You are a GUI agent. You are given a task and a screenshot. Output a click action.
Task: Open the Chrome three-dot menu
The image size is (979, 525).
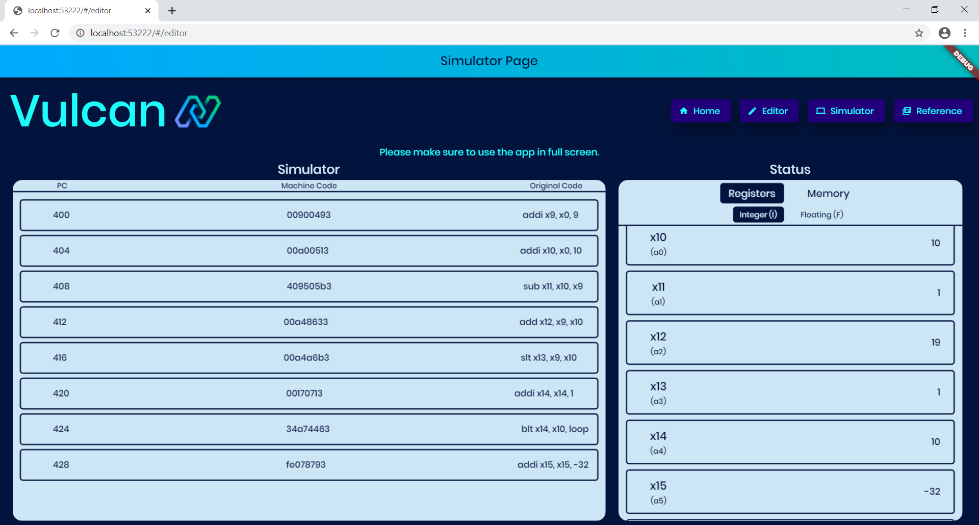pyautogui.click(x=965, y=33)
